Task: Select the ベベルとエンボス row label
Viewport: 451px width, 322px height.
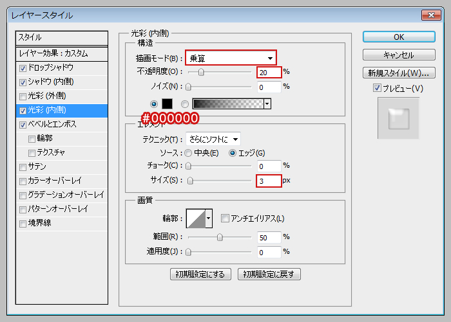Action: click(x=52, y=124)
